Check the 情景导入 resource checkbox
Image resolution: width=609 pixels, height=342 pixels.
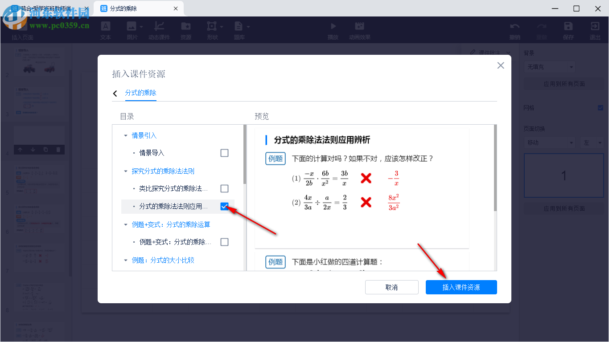point(224,153)
